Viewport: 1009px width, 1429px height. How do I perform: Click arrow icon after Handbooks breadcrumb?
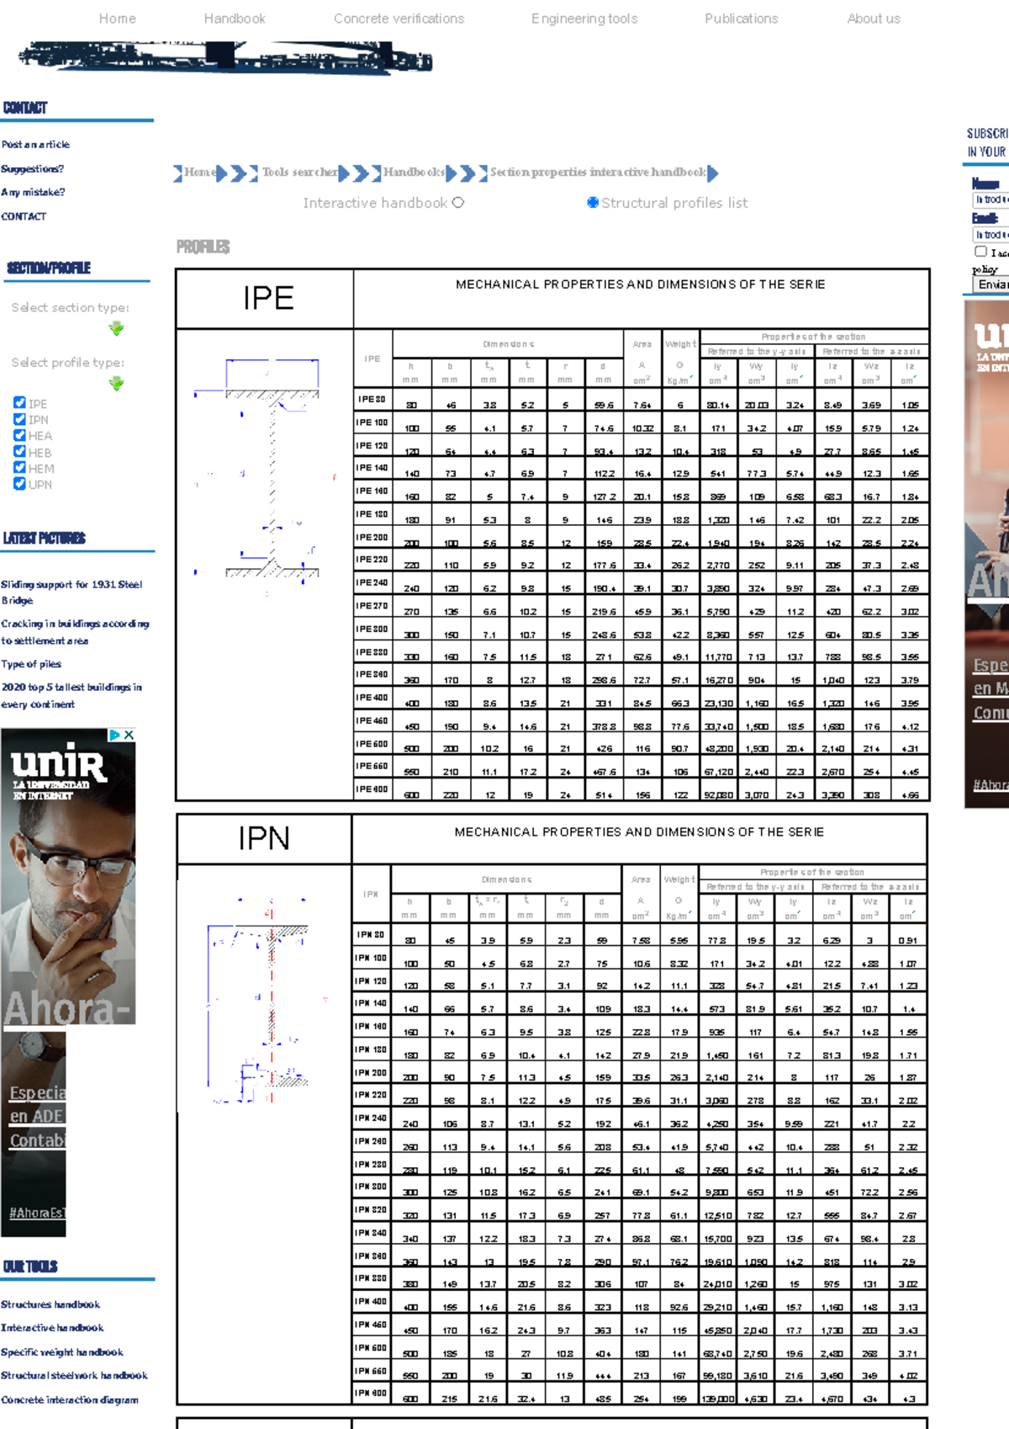point(467,173)
